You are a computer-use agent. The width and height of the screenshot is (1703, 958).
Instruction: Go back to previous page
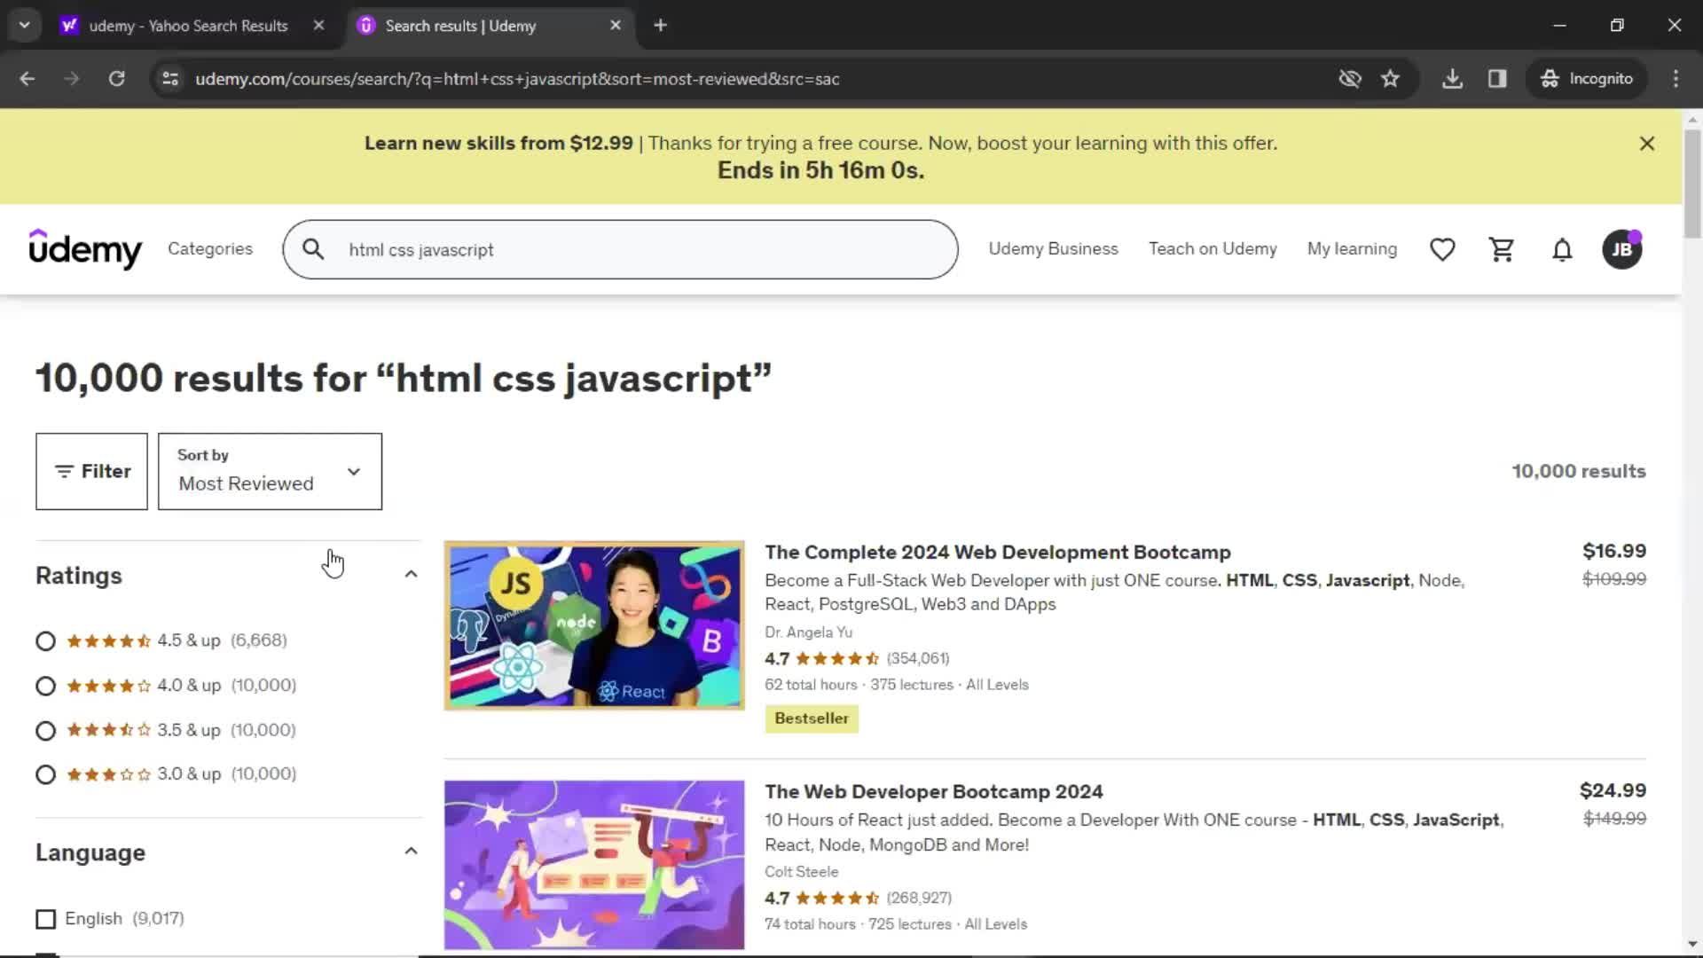click(27, 79)
